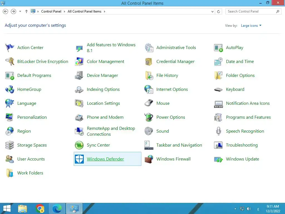The height and width of the screenshot is (214, 285).
Task: Open Programs and Features link
Action: [x=248, y=117]
